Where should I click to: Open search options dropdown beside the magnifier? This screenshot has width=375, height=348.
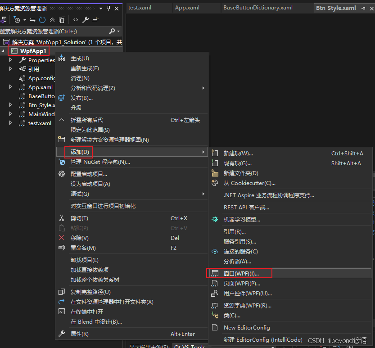[118, 32]
